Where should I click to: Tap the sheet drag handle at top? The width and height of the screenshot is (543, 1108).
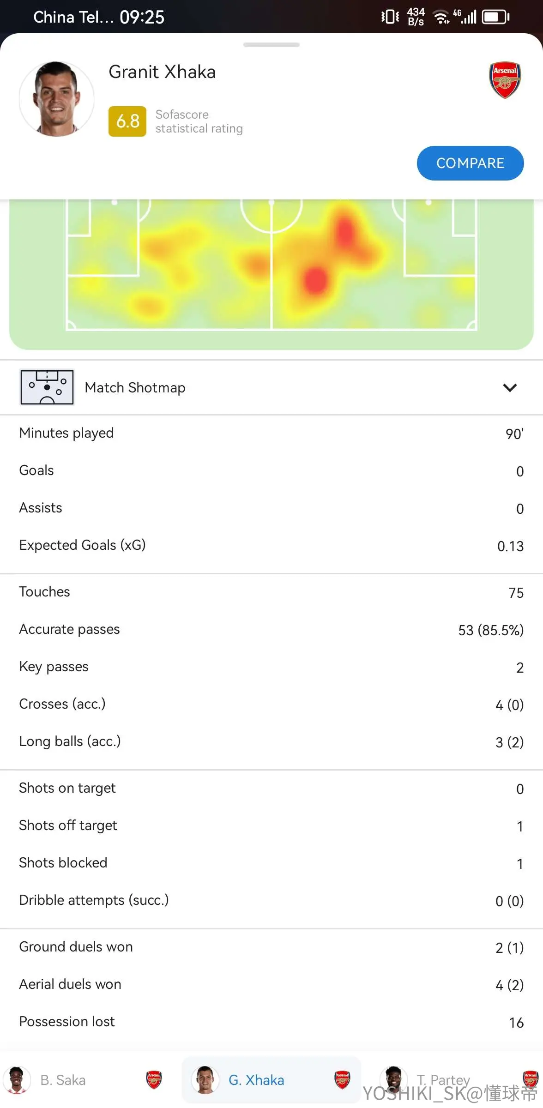tap(271, 45)
